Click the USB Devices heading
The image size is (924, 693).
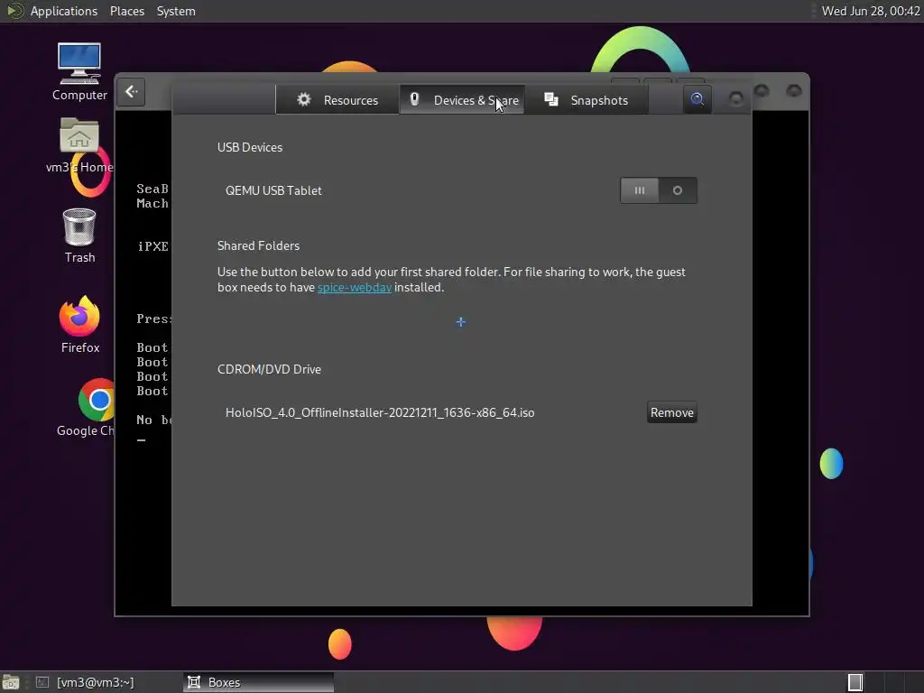click(x=250, y=147)
